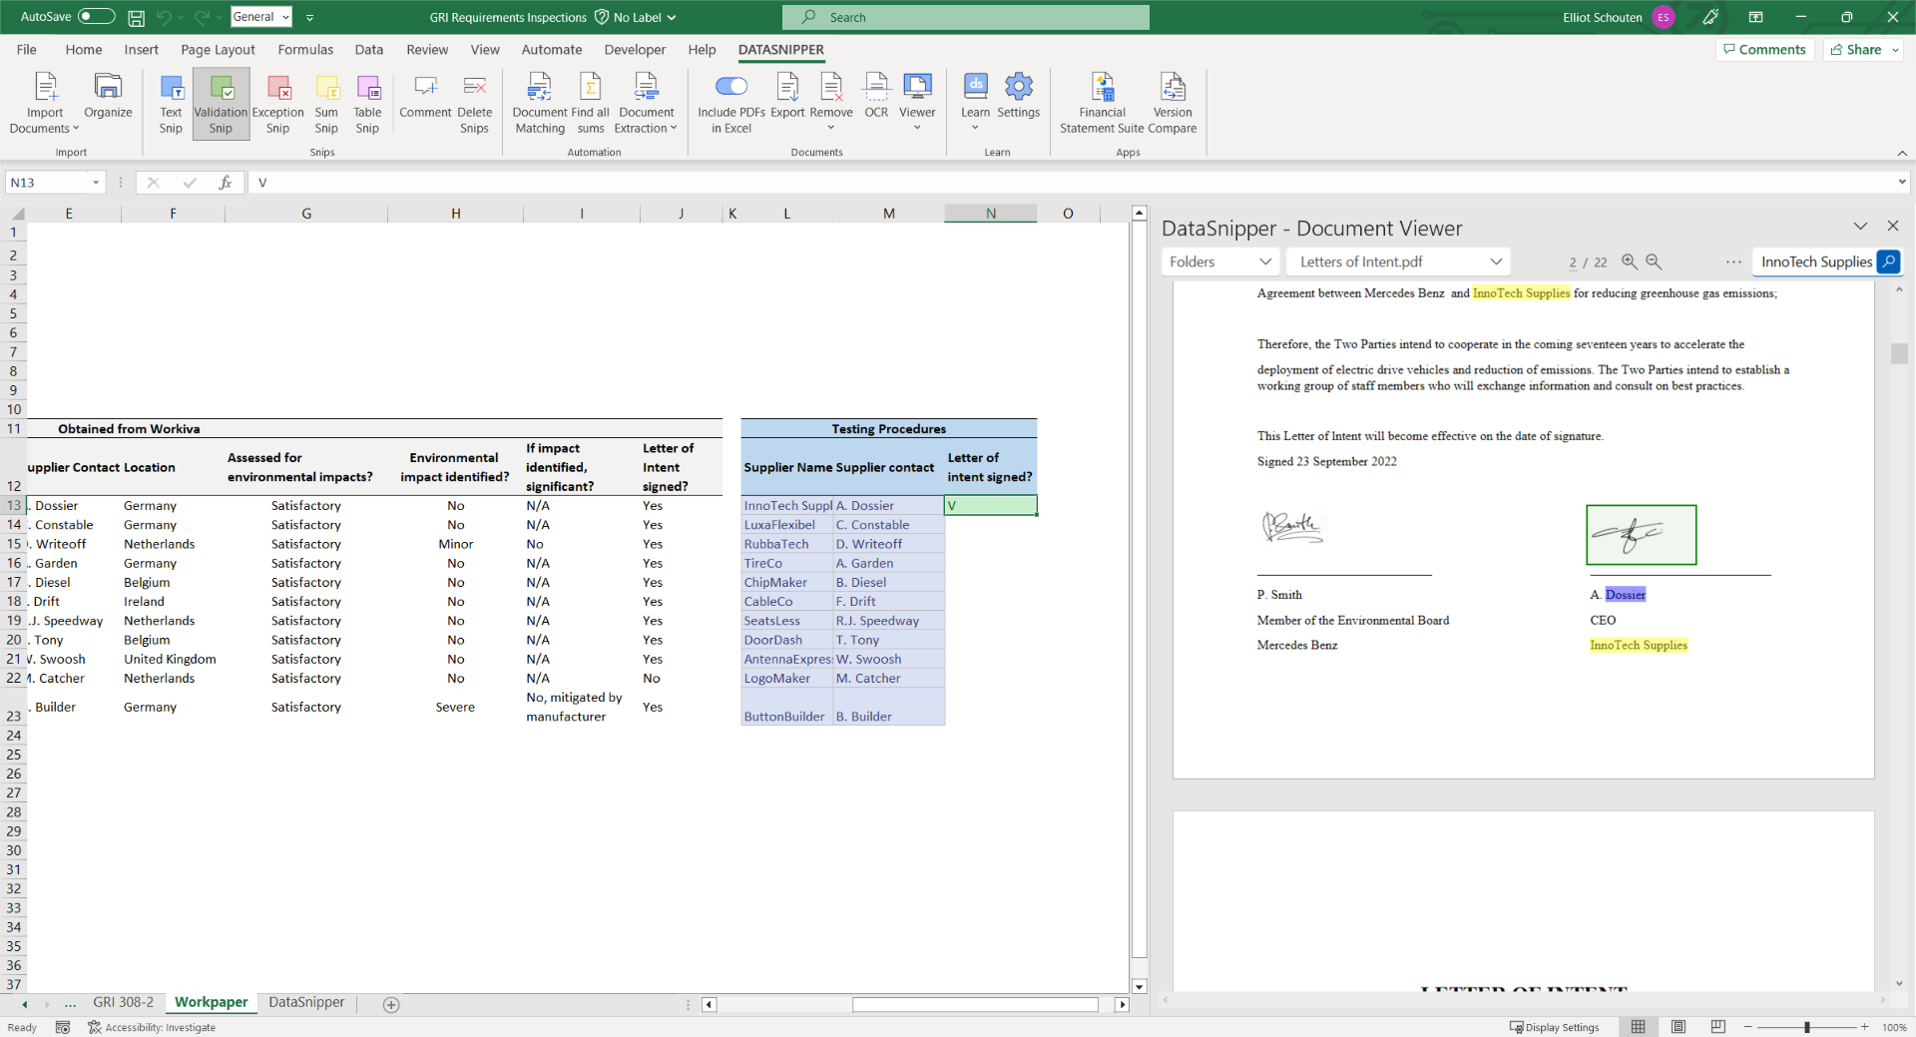This screenshot has height=1037, width=1916.
Task: Open Import Documents in DataSnipper ribbon
Action: [45, 103]
